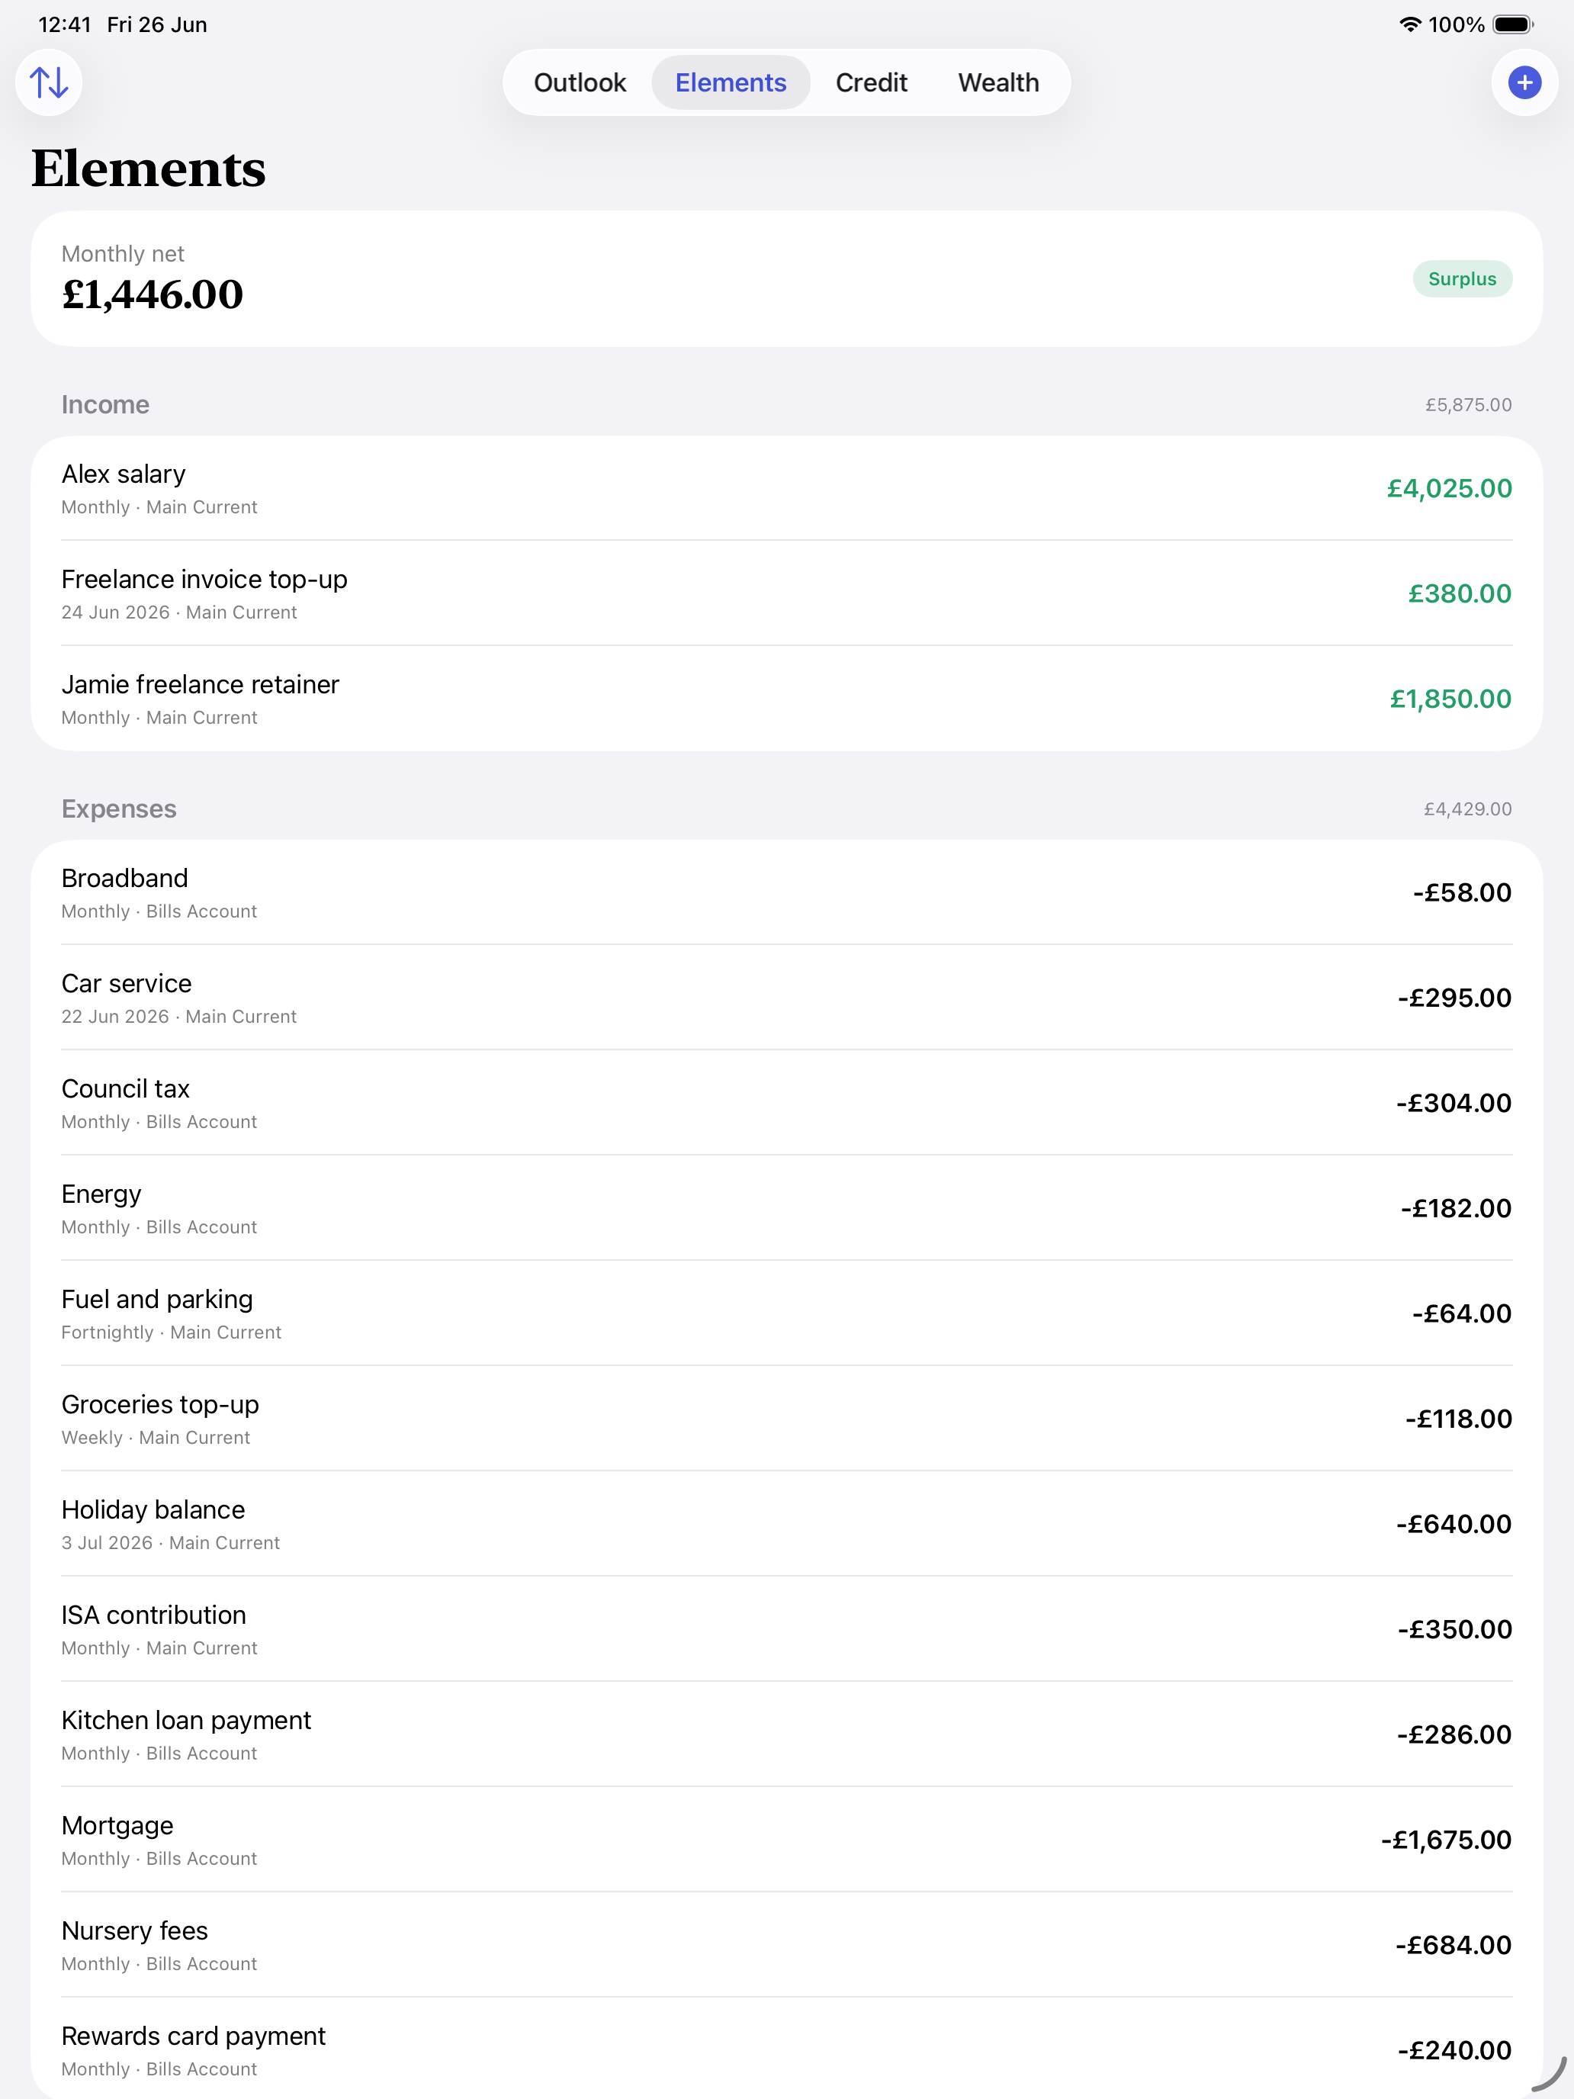This screenshot has height=2099, width=1574.
Task: Select the Nursery fees expense
Action: [786, 1946]
